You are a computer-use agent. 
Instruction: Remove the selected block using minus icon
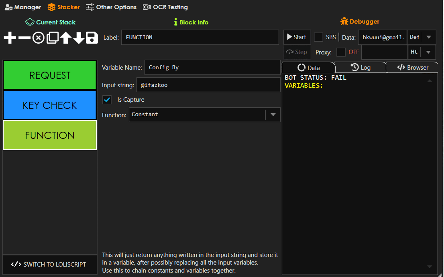coord(24,38)
